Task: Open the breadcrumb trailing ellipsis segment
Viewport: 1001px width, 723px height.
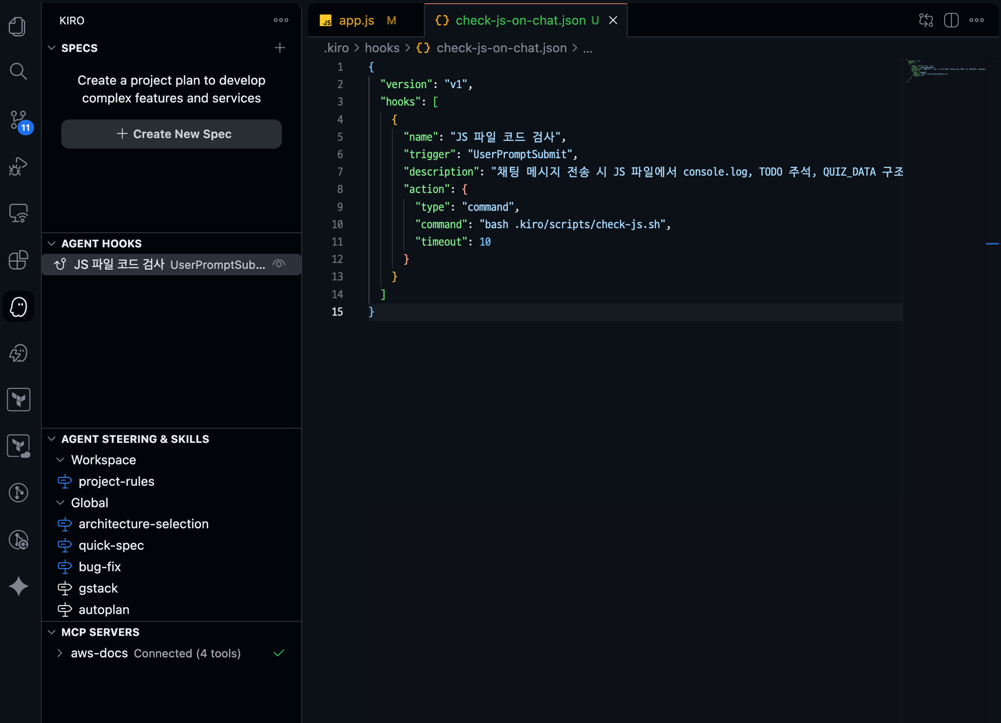Action: pos(588,48)
